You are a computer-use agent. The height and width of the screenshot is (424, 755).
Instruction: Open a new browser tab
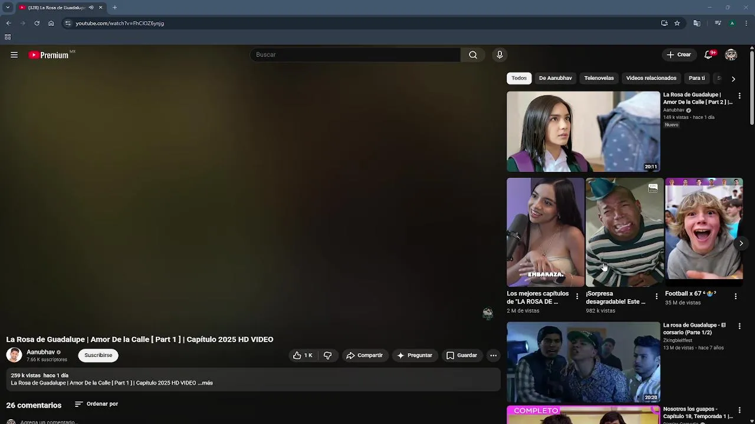coord(114,8)
